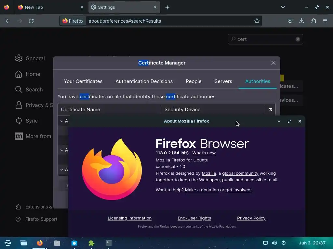Open the green puzzle extension app in taskbar

click(x=91, y=243)
